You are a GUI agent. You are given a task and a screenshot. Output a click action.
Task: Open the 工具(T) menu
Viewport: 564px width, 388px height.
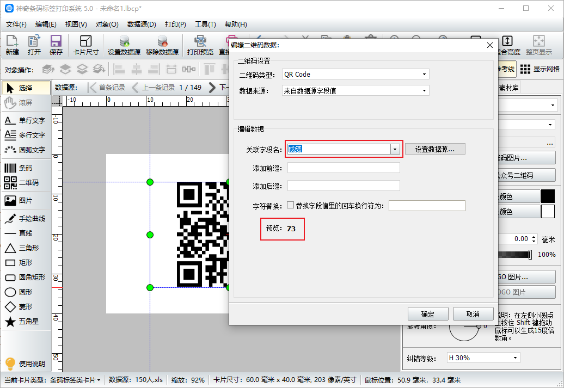[x=205, y=24]
